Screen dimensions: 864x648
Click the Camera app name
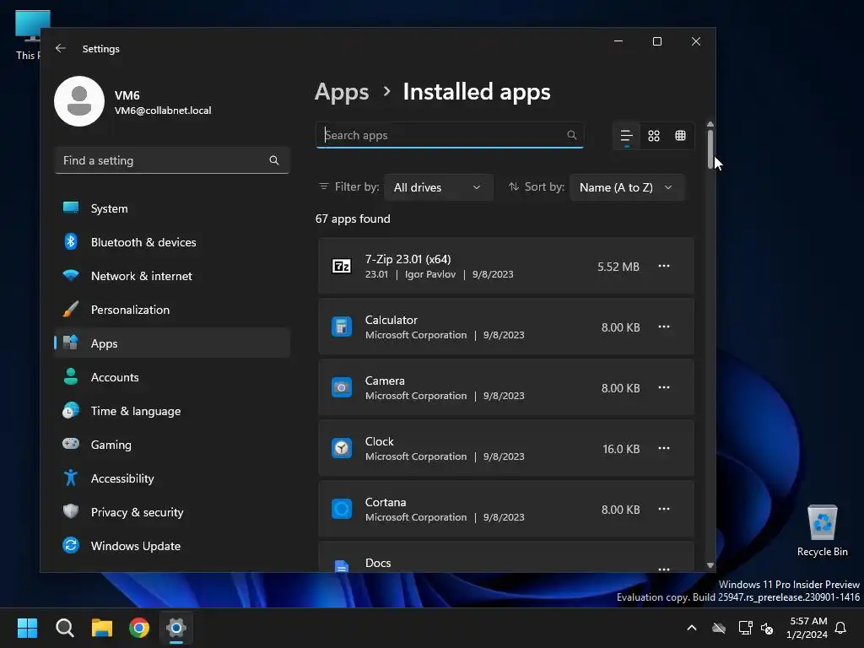pyautogui.click(x=385, y=381)
